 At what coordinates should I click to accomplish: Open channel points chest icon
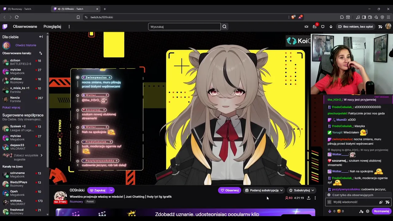pyautogui.click(x=339, y=211)
